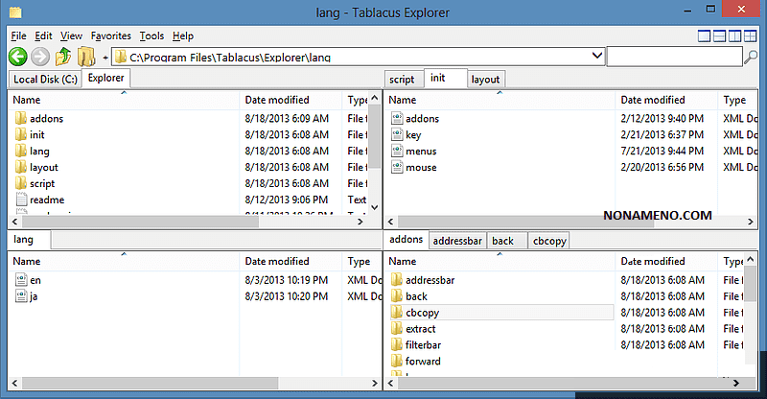Select the stacked horizontal split layout
Image resolution: width=767 pixels, height=399 pixels.
(720, 36)
